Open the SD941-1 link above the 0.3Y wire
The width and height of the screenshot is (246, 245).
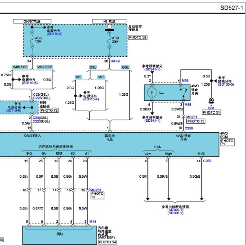(152, 69)
